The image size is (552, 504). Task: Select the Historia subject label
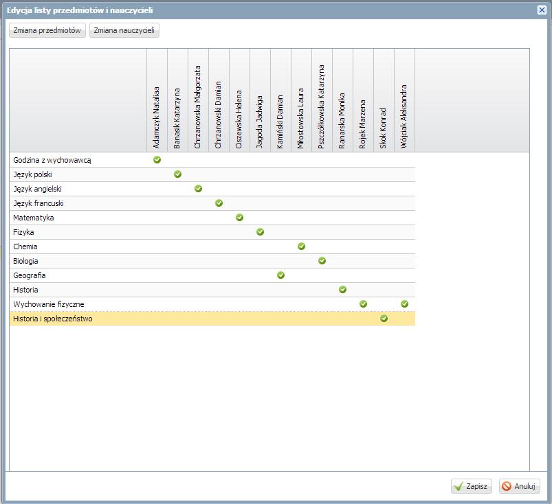tap(25, 290)
